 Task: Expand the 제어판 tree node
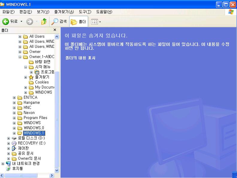[8, 148]
